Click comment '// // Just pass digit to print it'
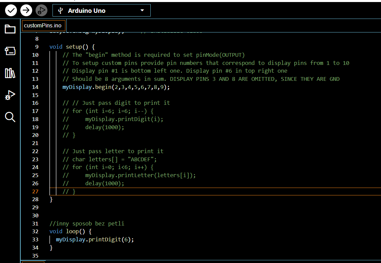381x263 pixels. point(116,103)
